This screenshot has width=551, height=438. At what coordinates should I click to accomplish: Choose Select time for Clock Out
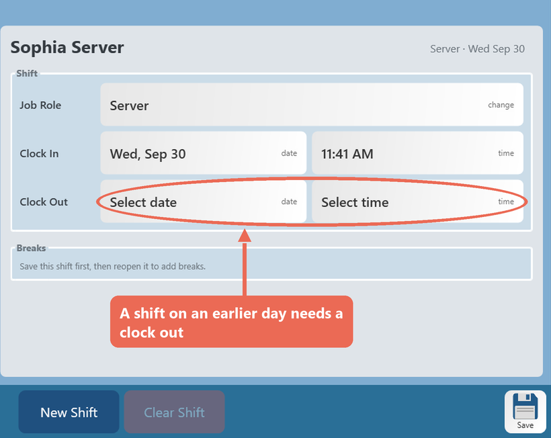point(417,202)
